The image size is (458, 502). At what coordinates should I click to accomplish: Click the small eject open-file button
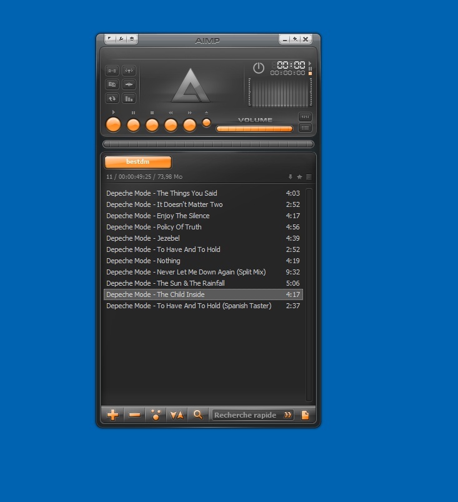pos(207,123)
